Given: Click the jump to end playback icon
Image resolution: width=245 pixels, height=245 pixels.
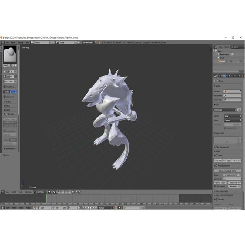Looking at the screenshot, I should tap(96, 208).
